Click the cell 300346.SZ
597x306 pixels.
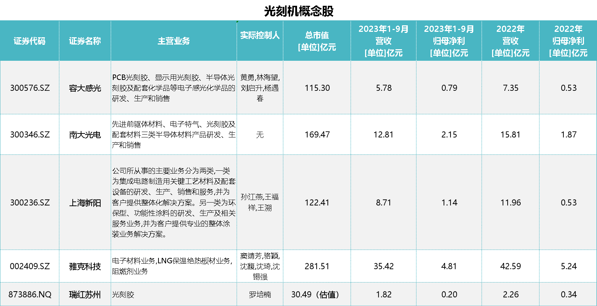(30, 135)
